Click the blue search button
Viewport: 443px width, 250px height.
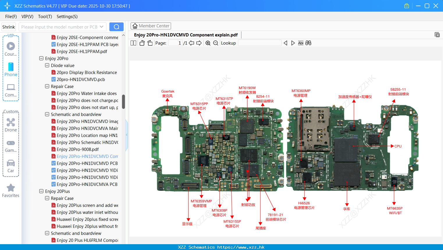click(x=116, y=27)
